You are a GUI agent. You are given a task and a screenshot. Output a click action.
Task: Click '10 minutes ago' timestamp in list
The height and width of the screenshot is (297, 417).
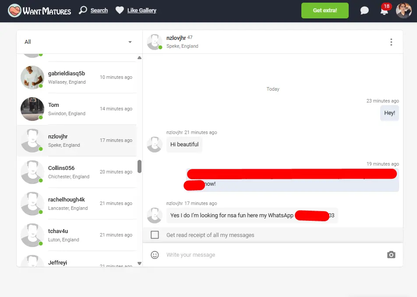coord(116,77)
